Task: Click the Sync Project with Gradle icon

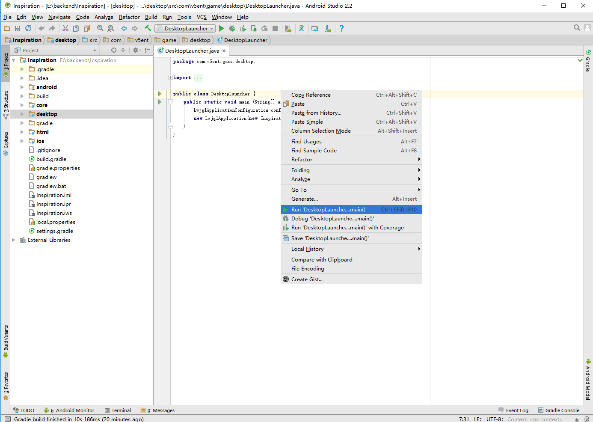Action: 302,28
